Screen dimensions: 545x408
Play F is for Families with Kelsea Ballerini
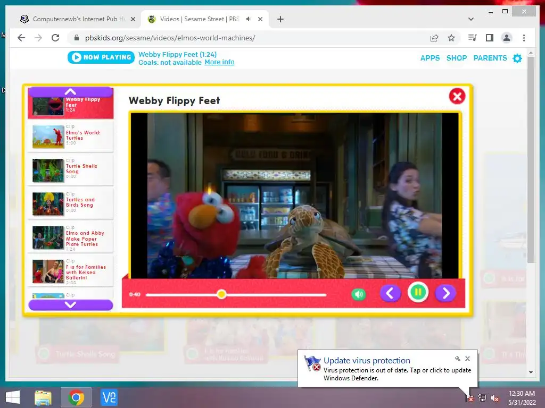71,271
